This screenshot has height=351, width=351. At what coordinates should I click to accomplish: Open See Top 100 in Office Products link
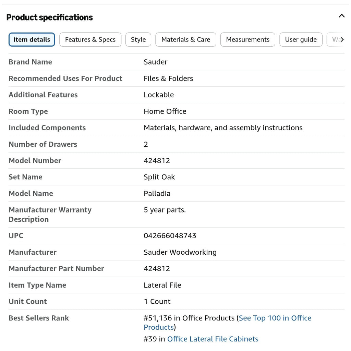click(228, 323)
